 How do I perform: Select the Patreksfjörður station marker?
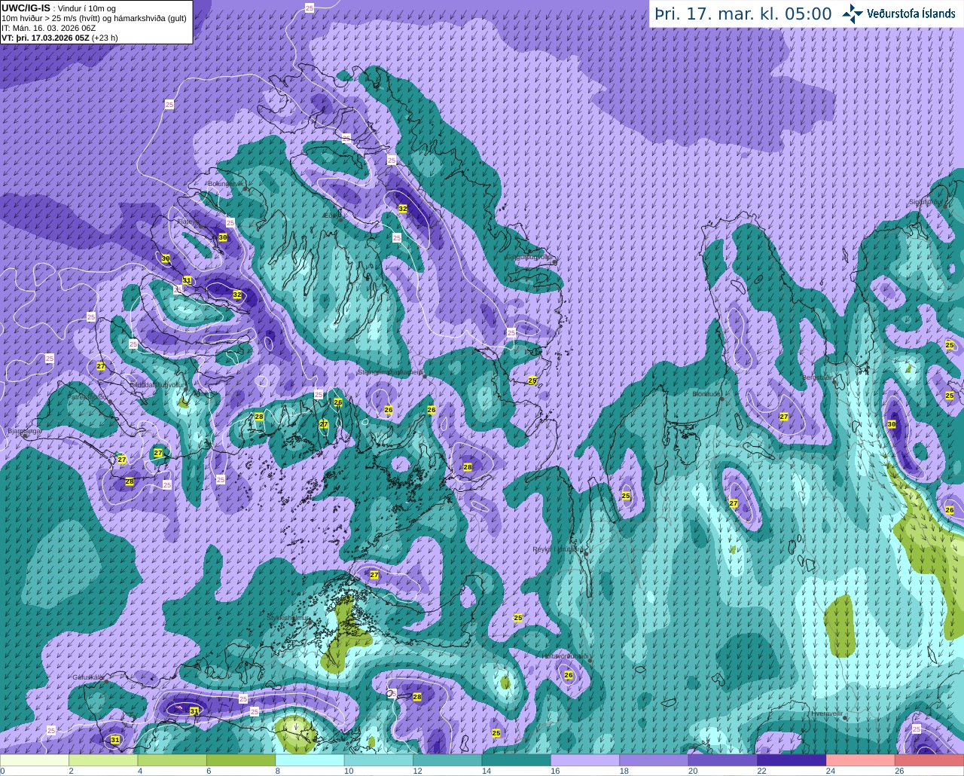coord(111,402)
